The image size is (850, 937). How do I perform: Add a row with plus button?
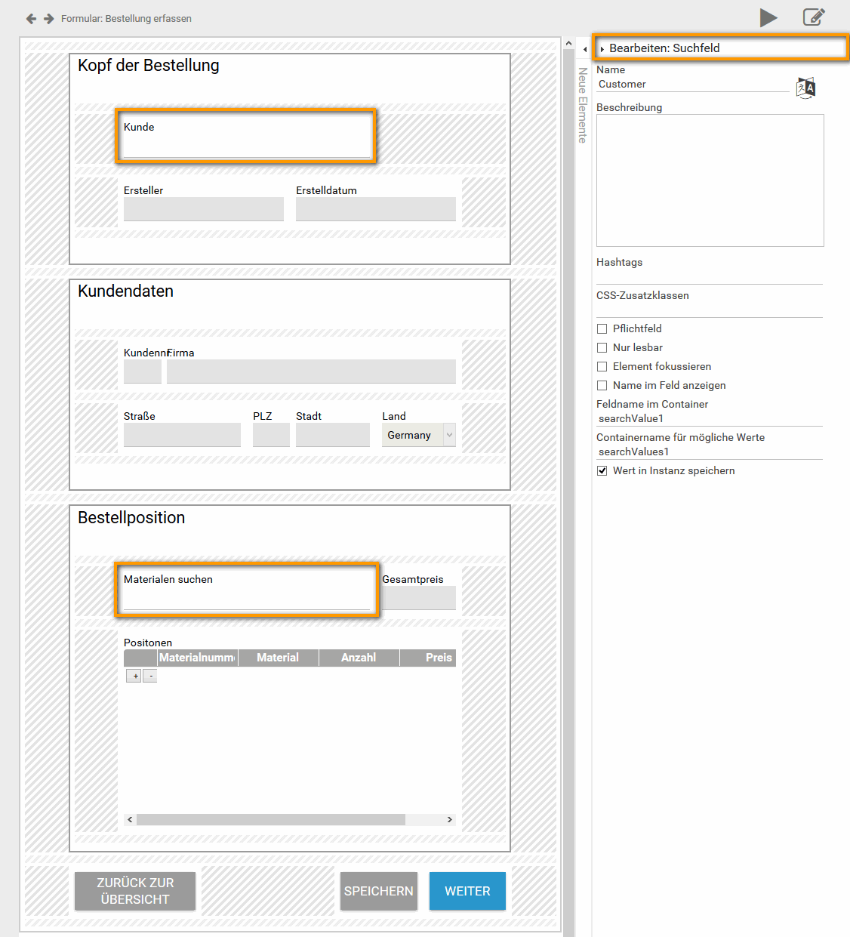click(134, 676)
